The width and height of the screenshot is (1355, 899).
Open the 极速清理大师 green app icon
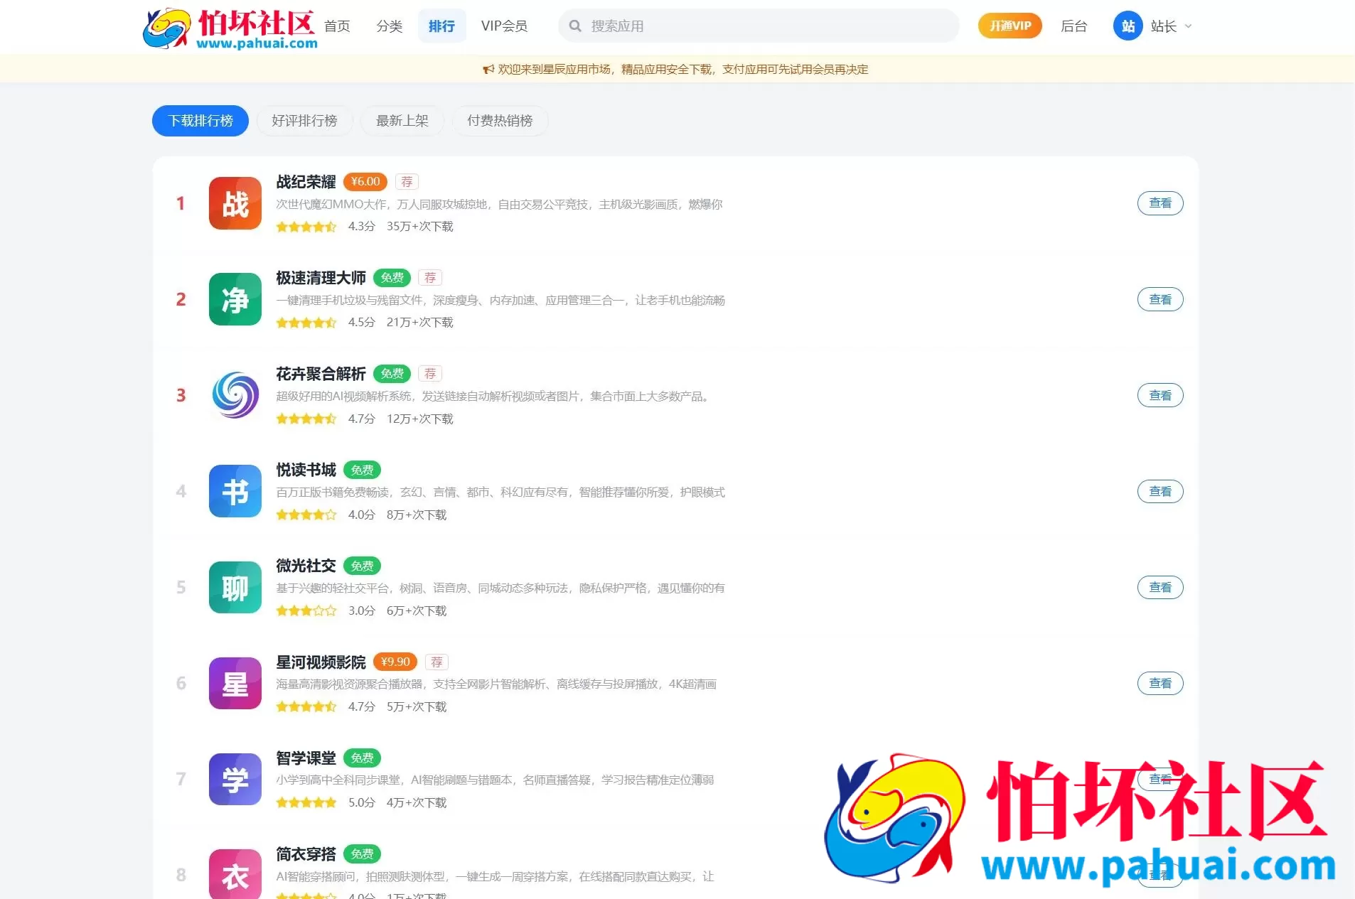[235, 299]
